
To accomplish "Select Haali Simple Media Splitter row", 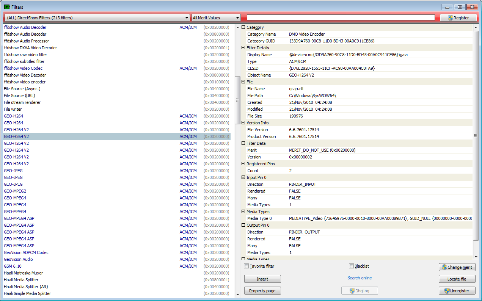I will click(x=116, y=293).
